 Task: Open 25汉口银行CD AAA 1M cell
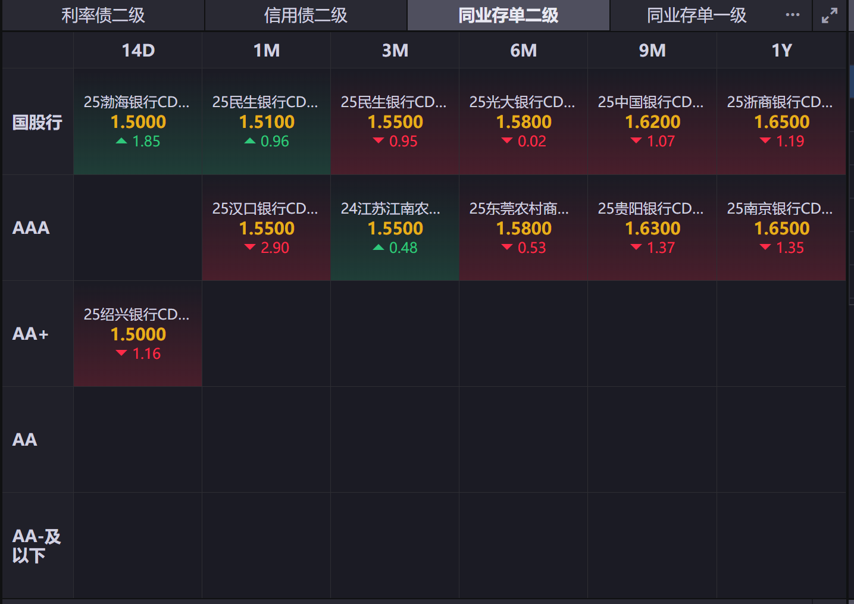pyautogui.click(x=266, y=228)
